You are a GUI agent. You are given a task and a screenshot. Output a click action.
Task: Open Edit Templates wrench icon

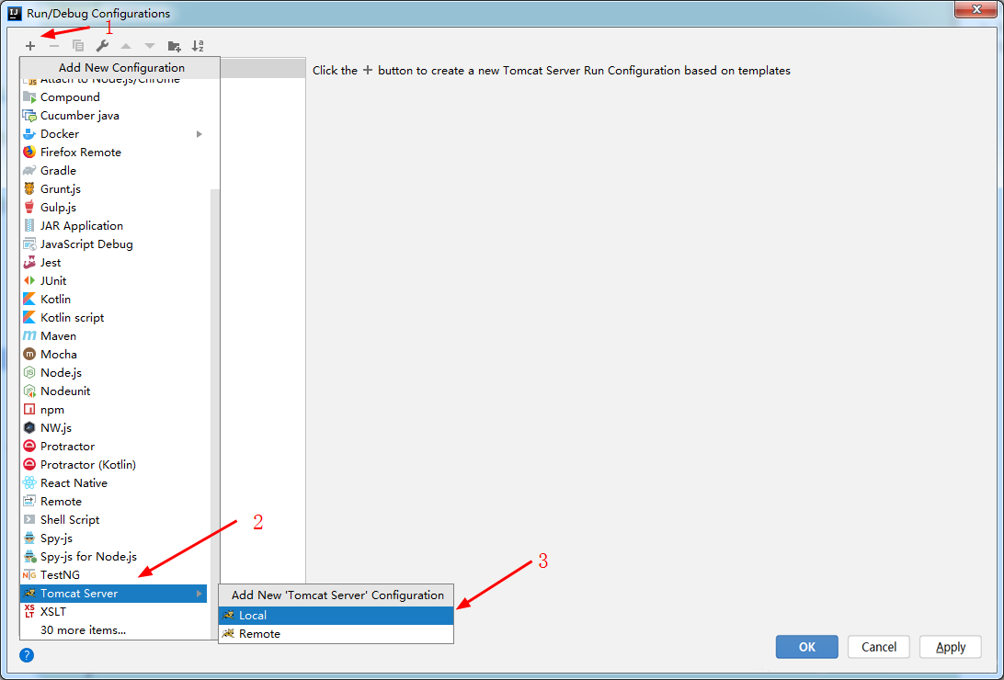(x=102, y=46)
